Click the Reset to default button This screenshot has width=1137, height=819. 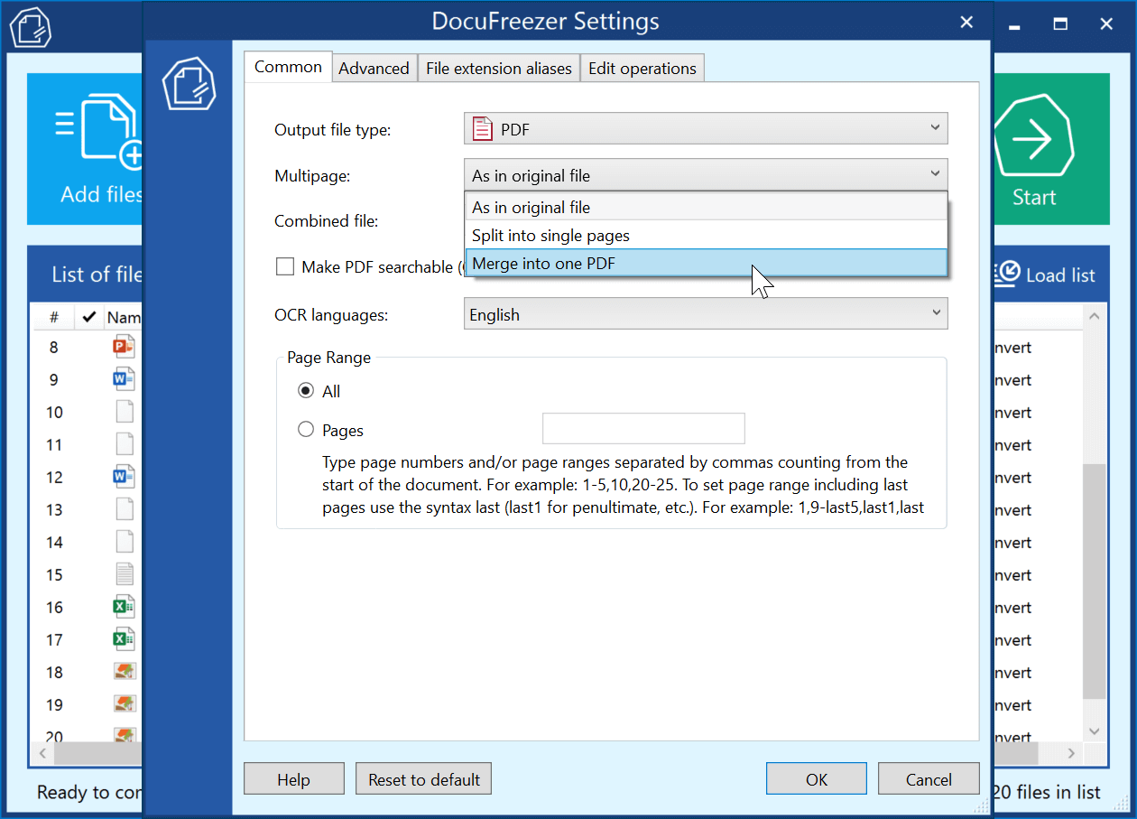[423, 779]
